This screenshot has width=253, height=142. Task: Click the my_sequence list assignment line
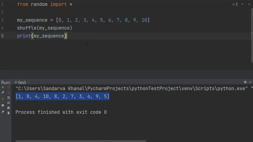(x=83, y=20)
